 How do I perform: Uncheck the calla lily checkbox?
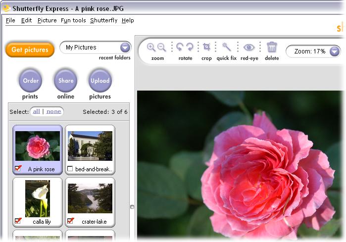pos(18,221)
